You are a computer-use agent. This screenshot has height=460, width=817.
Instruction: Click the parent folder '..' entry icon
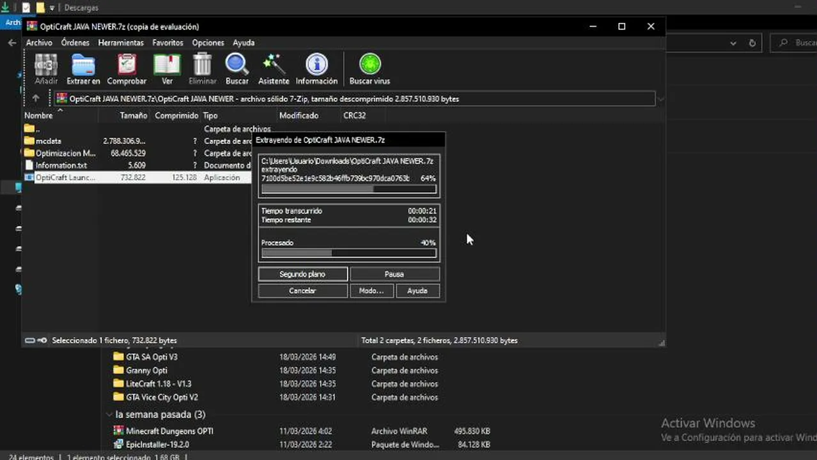[29, 128]
